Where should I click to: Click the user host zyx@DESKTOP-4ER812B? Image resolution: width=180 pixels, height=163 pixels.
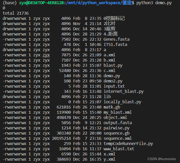tap(41, 3)
